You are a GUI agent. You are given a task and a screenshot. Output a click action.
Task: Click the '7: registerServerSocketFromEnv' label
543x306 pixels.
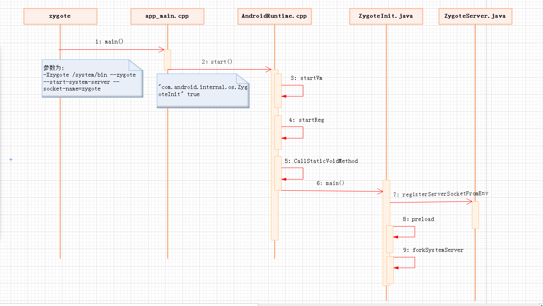pyautogui.click(x=441, y=195)
